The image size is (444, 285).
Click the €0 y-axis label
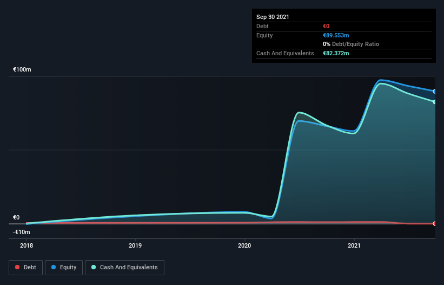(16, 217)
